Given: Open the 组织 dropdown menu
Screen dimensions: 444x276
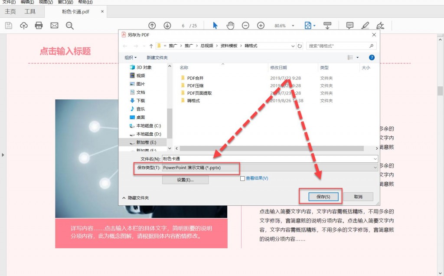Looking at the screenshot, I should 131,58.
